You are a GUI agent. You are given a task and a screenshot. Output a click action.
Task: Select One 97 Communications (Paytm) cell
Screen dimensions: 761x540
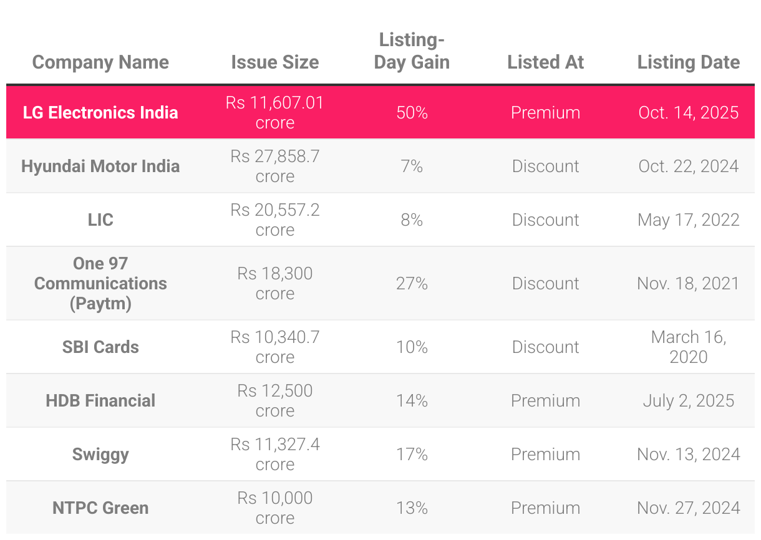pos(100,283)
